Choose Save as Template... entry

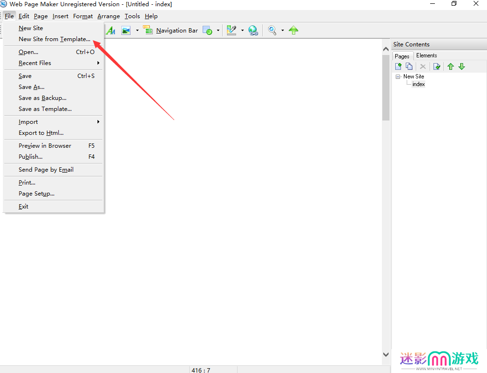(x=54, y=109)
